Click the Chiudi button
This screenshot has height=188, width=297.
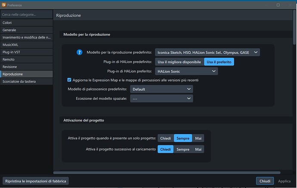(265, 181)
